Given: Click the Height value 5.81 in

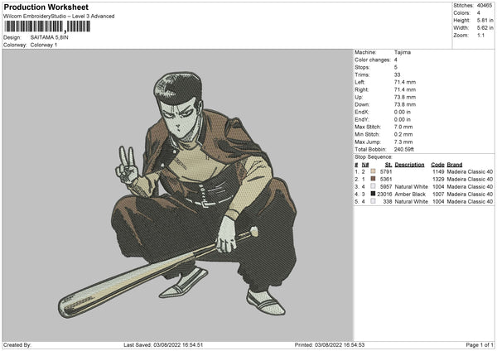Looking at the screenshot, I should tap(485, 20).
